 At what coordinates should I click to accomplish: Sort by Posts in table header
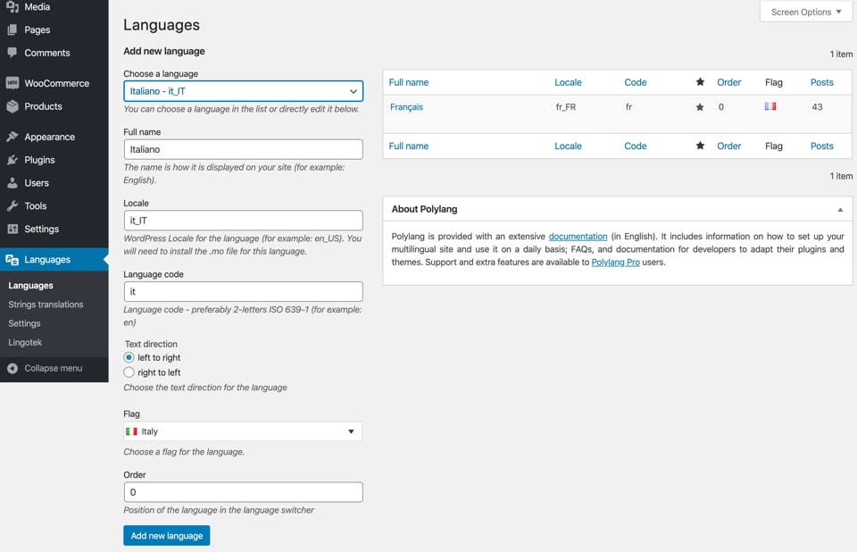click(x=822, y=82)
